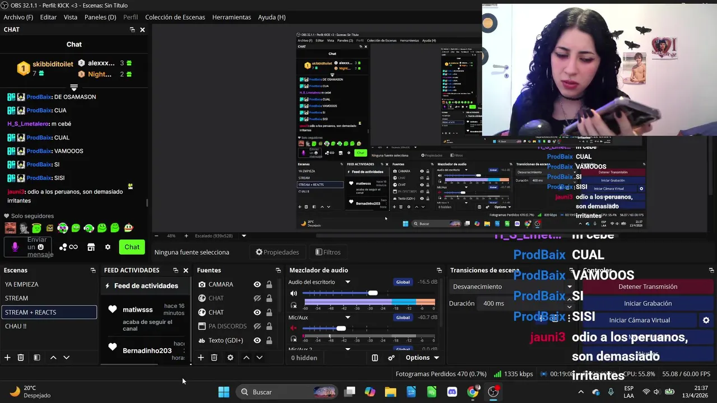
Task: Open virtual camera settings gear
Action: 706,320
